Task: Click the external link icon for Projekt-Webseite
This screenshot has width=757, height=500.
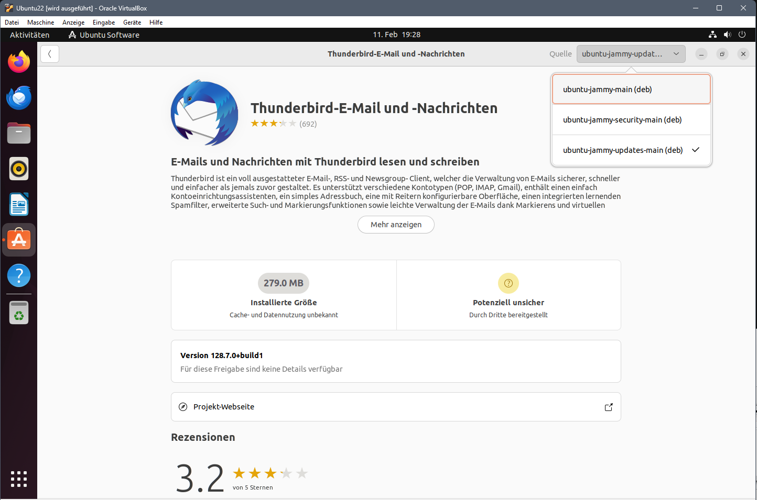Action: 609,407
